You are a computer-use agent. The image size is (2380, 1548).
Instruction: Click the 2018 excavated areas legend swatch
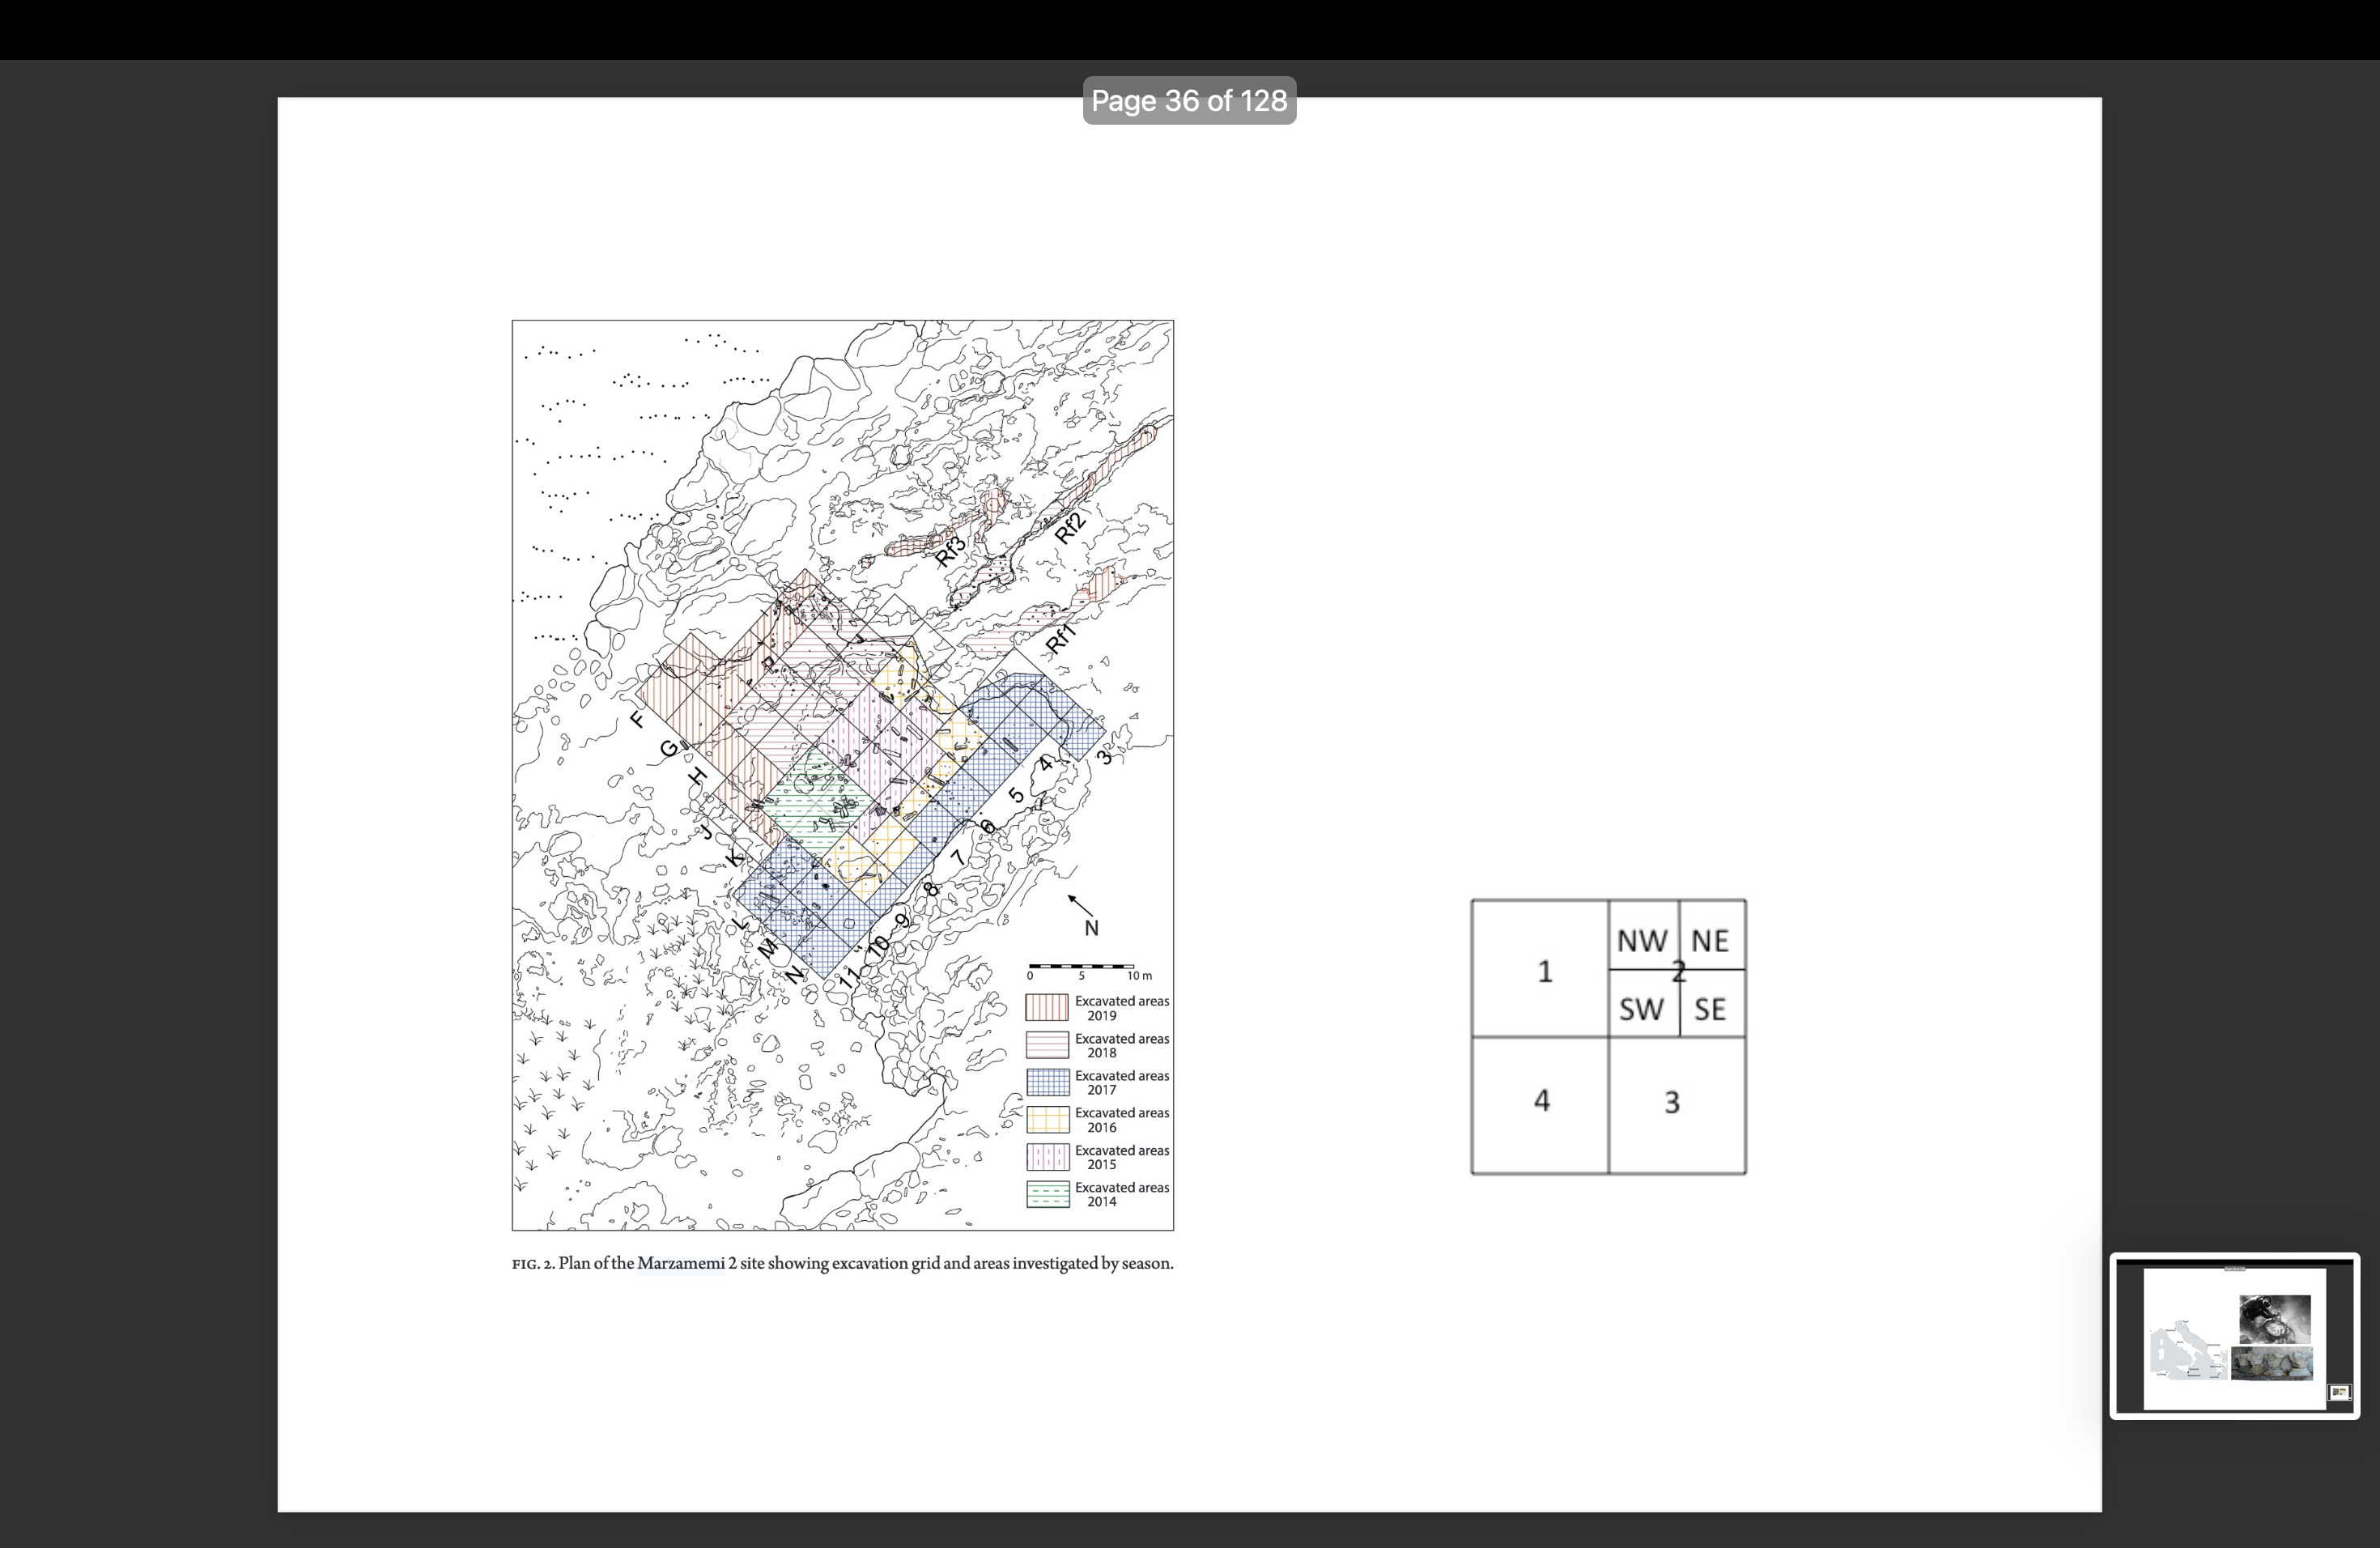coord(1047,1045)
